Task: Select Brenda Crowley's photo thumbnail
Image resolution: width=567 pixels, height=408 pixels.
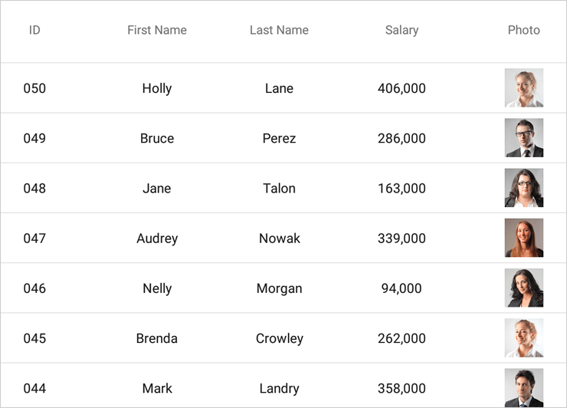Action: click(x=523, y=337)
